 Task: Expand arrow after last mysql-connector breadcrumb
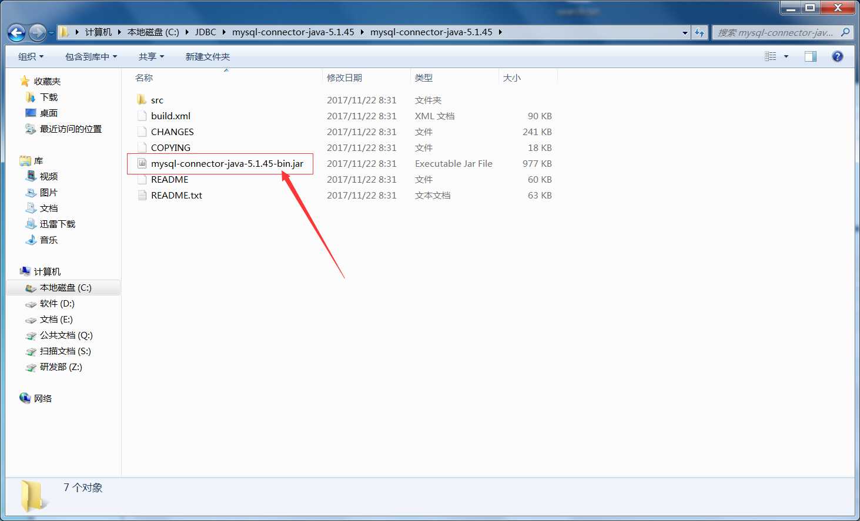click(500, 32)
